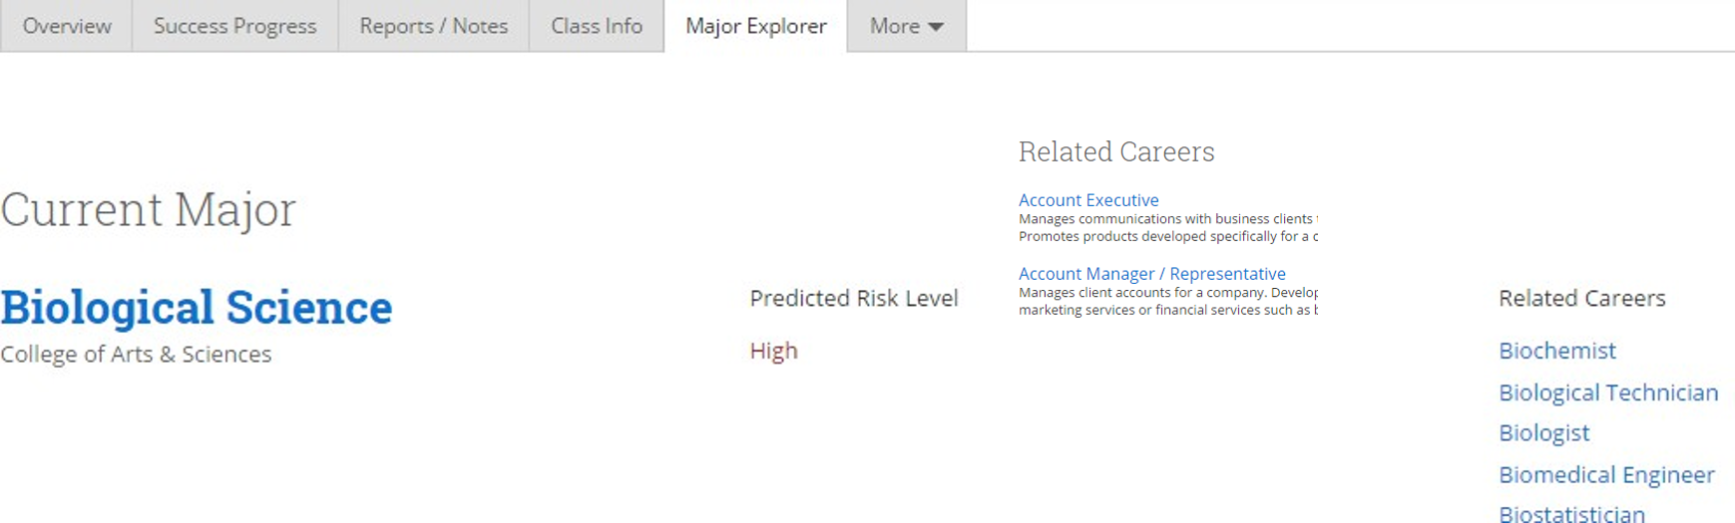
Task: Open the Biological Science major link
Action: pyautogui.click(x=197, y=307)
